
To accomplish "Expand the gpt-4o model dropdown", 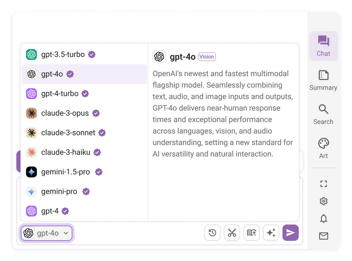I will point(47,233).
